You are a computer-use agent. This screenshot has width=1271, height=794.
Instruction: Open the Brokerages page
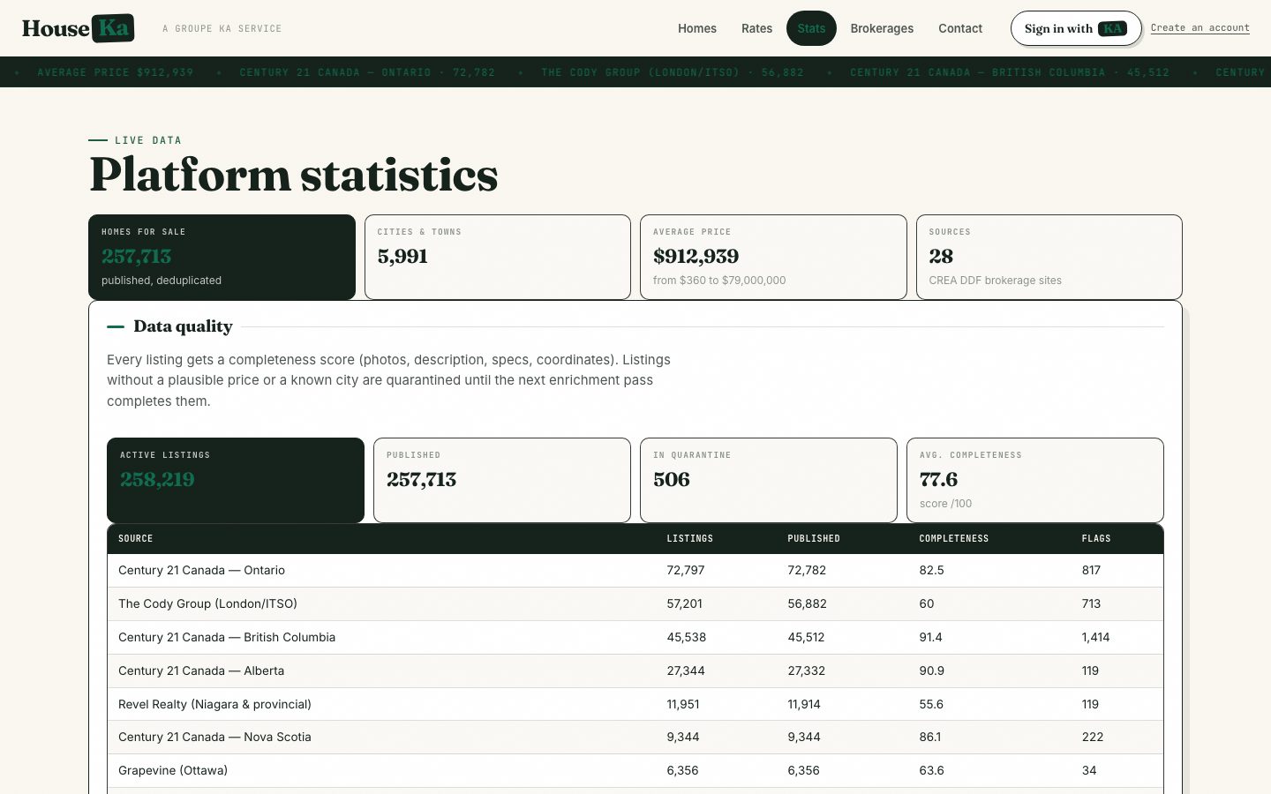[882, 28]
